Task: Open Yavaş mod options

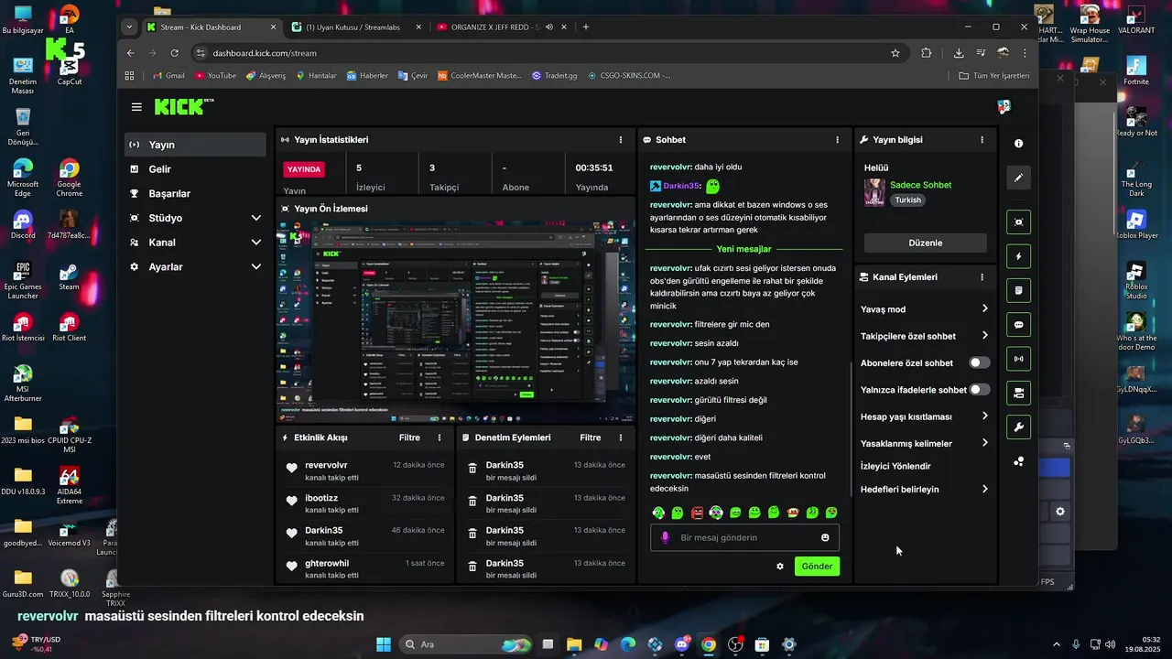Action: point(925,309)
